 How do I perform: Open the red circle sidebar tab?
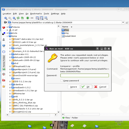[x=4, y=74]
